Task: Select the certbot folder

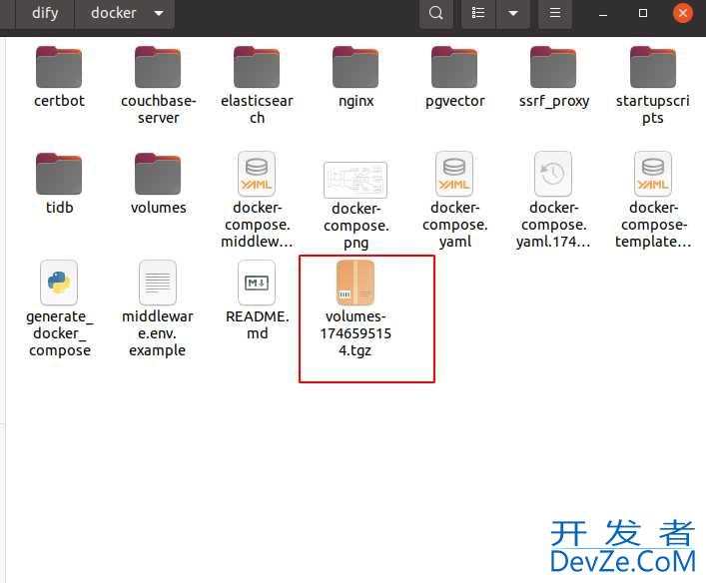Action: (x=59, y=68)
